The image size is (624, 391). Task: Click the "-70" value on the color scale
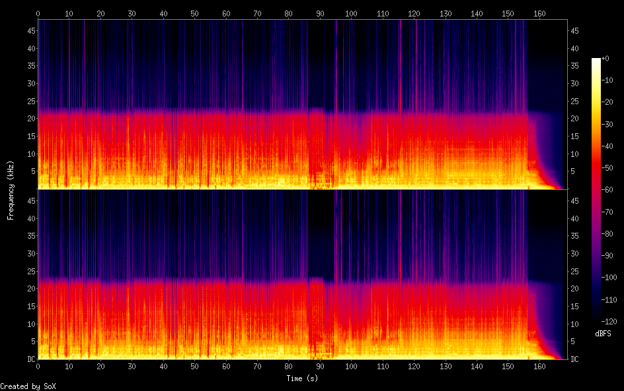point(607,212)
